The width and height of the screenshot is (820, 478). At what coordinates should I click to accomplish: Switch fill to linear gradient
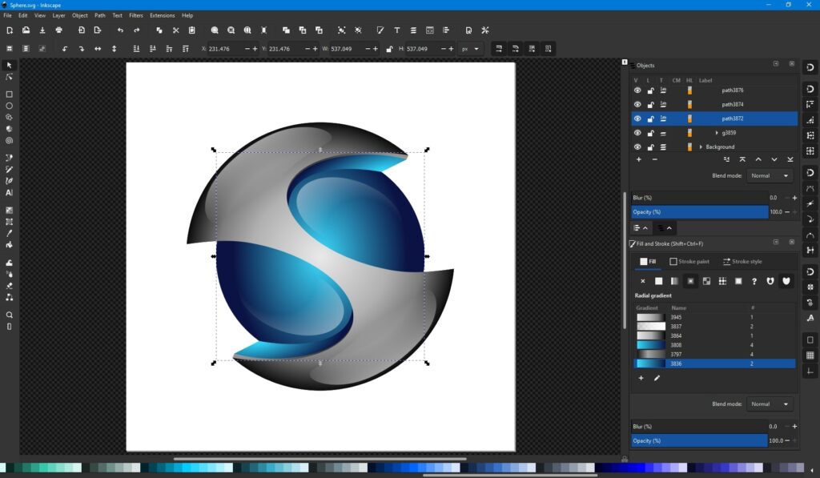point(675,281)
